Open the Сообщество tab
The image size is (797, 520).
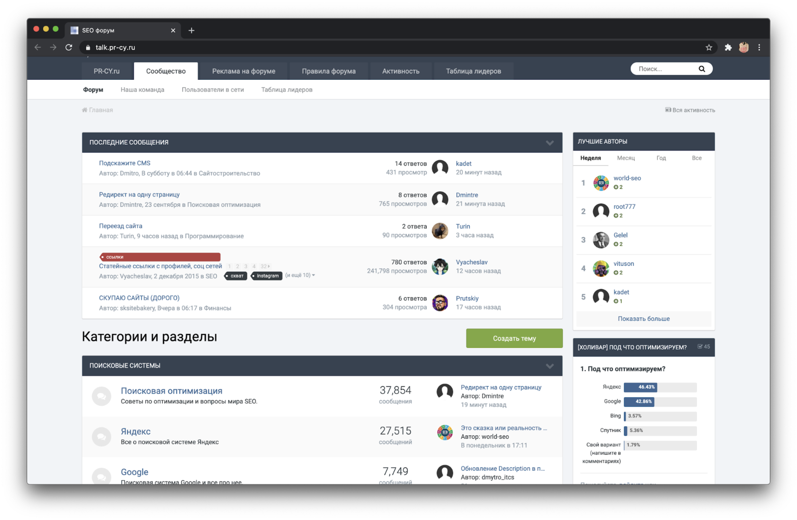tap(166, 71)
